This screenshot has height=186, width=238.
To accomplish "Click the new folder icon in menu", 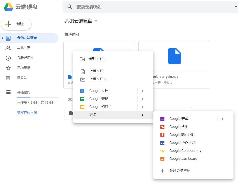I will 82,59.
